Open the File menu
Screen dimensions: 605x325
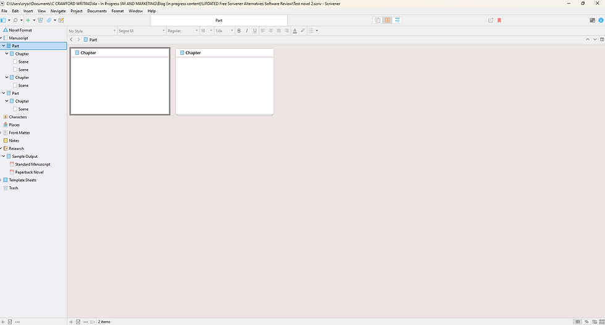coord(4,11)
